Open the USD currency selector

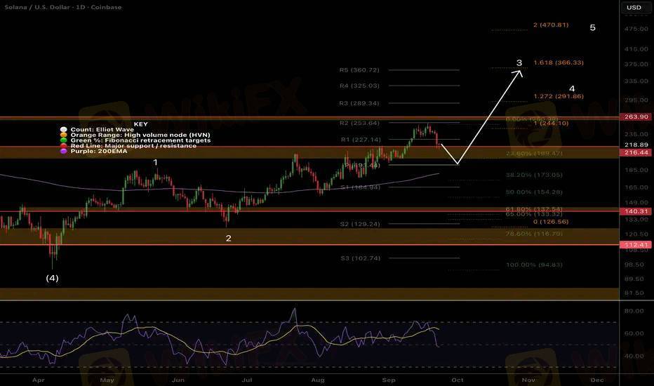[634, 8]
